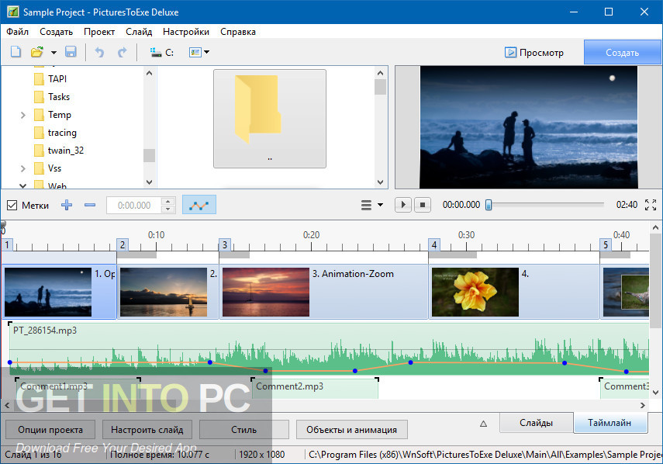Open the Файл menu

17,32
